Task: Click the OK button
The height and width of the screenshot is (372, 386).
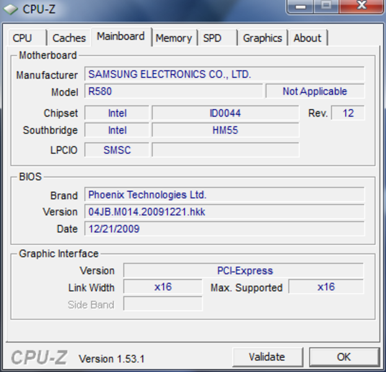Action: tap(344, 357)
